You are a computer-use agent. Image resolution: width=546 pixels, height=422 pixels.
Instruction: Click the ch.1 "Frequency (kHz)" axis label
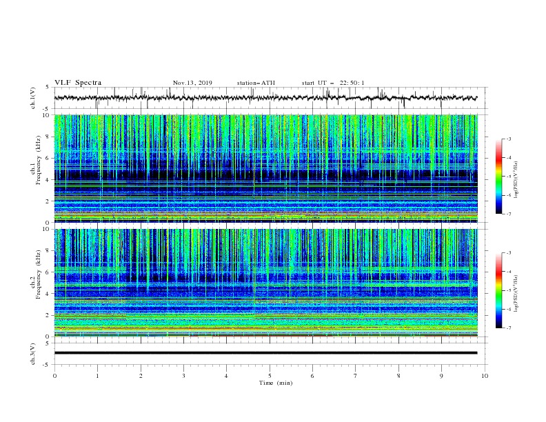coord(39,161)
